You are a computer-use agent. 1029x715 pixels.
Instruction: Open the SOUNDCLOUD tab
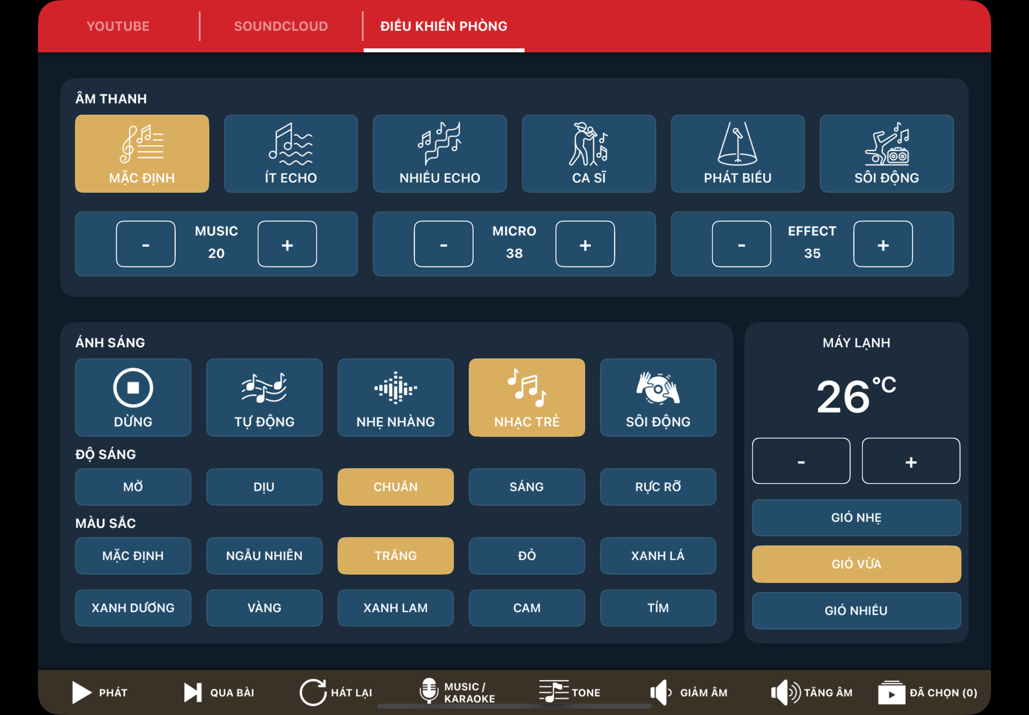click(280, 26)
